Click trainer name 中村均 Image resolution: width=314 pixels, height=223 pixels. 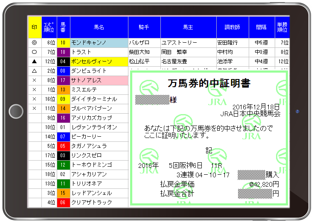pos(225,52)
